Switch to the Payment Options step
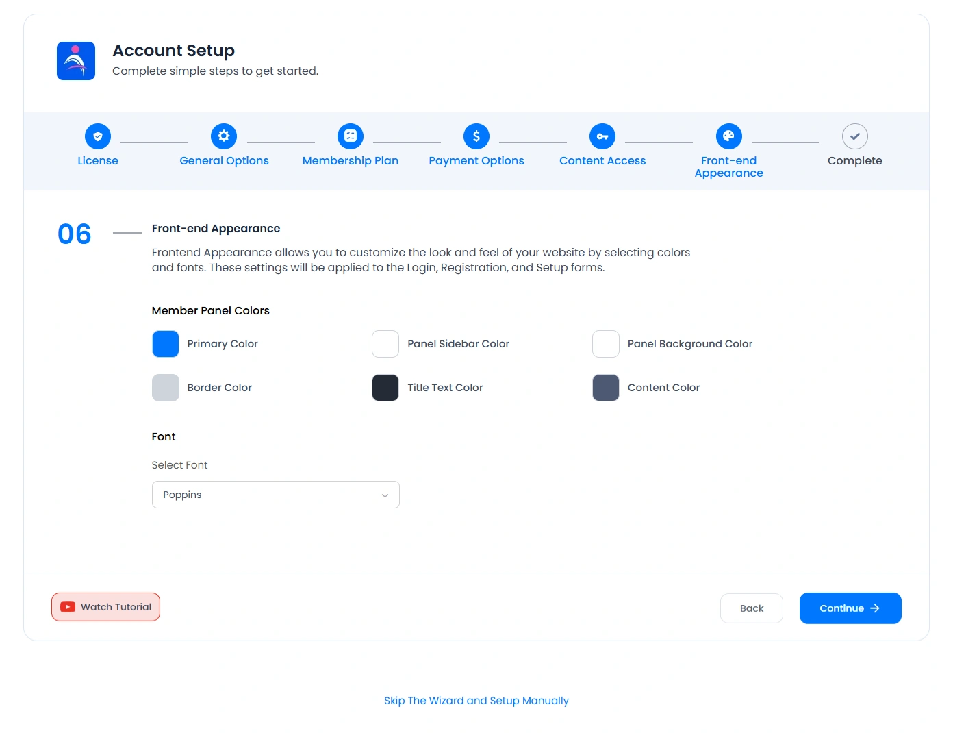Screen dimensions: 953x733 click(476, 160)
